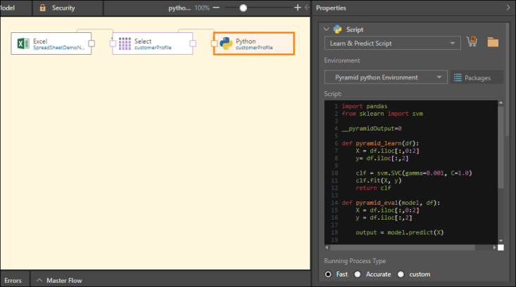The width and height of the screenshot is (516, 287).
Task: Select the Accurate running process option
Action: (x=358, y=274)
